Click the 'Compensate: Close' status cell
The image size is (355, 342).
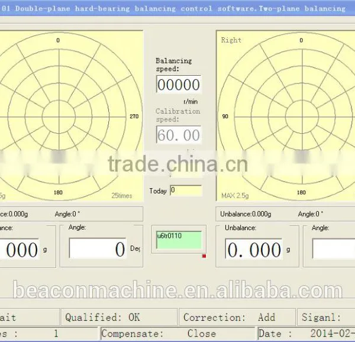pos(177,333)
